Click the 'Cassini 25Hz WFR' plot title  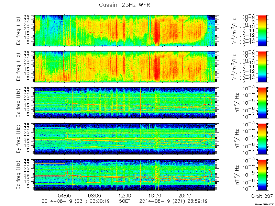point(124,5)
